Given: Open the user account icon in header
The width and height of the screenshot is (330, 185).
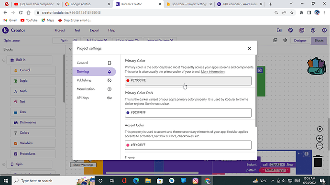Looking at the screenshot, I should point(324,30).
